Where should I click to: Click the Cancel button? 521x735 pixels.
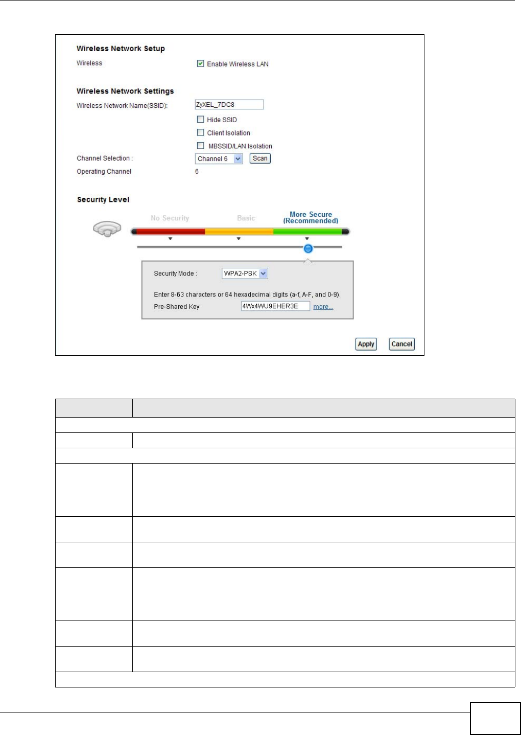[x=401, y=344]
